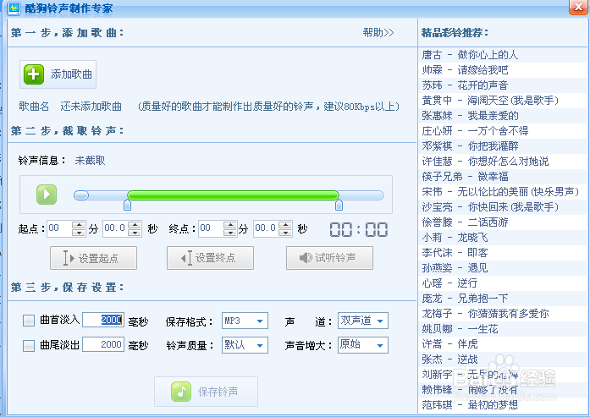Click the green selected range of the progress bar

click(x=234, y=195)
